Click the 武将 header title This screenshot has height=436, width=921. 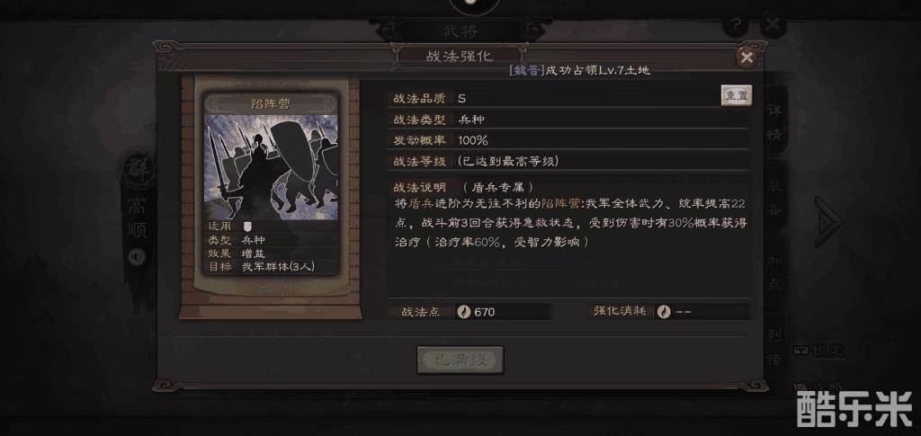460,31
